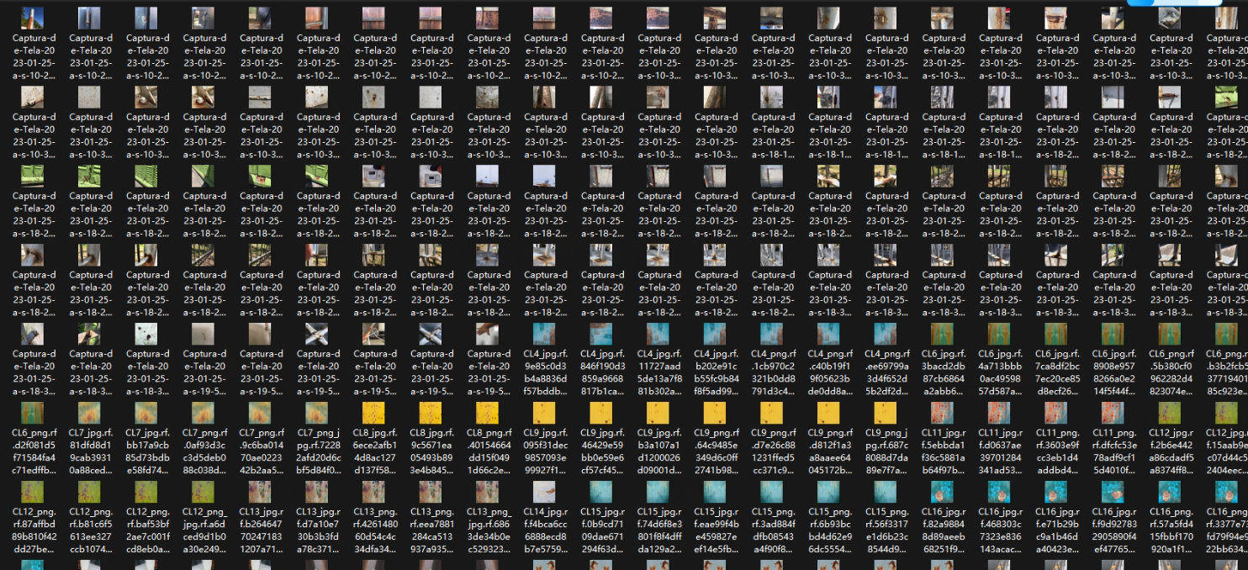Select file CL7_png_jpg.rf.7228 thumbnail
Image resolution: width=1248 pixels, height=570 pixels.
tap(318, 413)
